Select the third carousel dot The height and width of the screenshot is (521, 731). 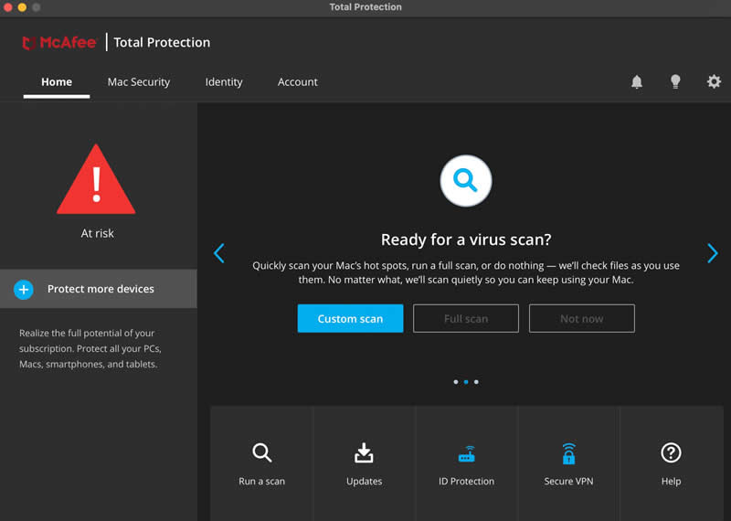point(476,382)
